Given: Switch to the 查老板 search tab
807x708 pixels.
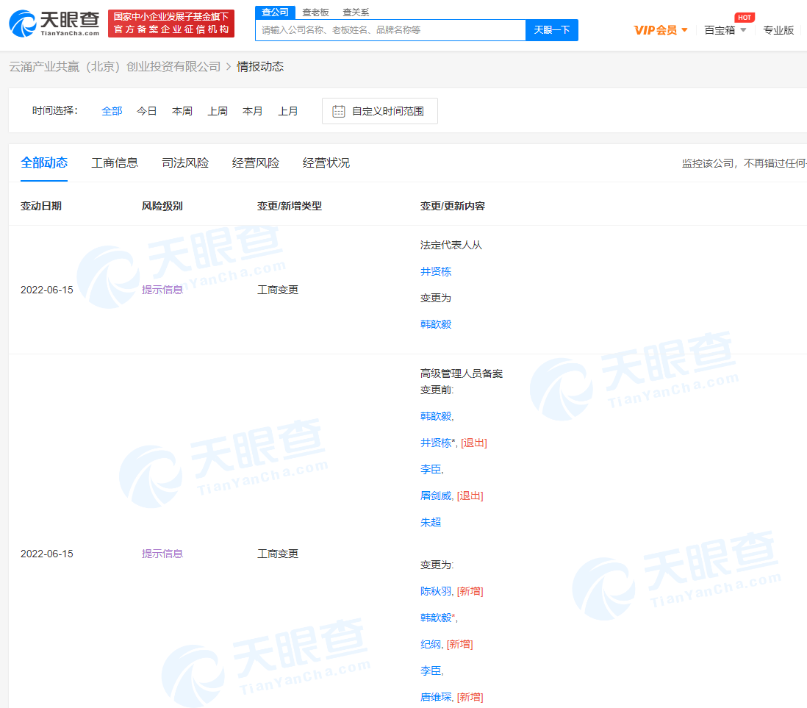Looking at the screenshot, I should (315, 12).
